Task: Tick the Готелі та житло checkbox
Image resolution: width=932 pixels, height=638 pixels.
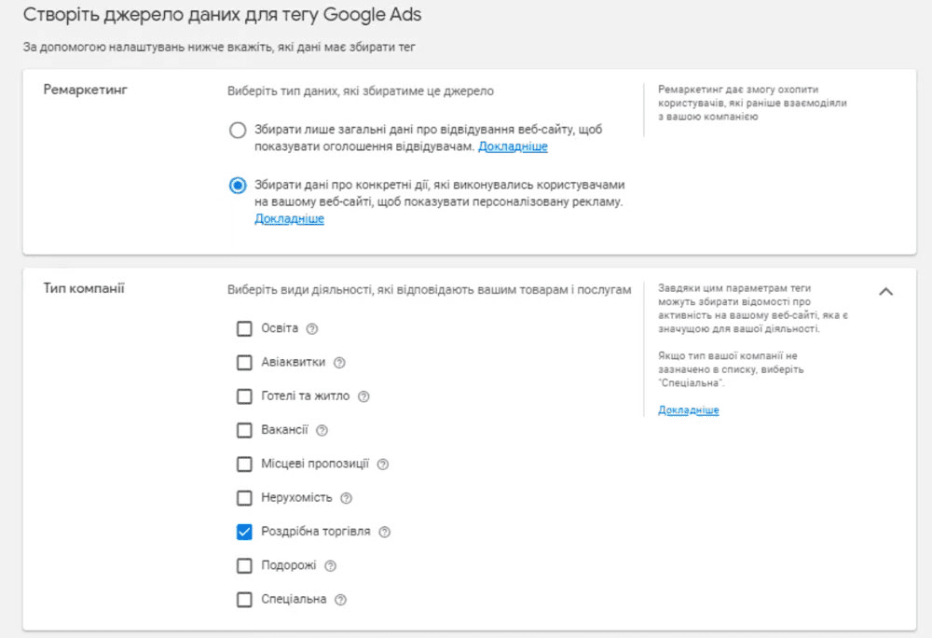Action: click(244, 396)
